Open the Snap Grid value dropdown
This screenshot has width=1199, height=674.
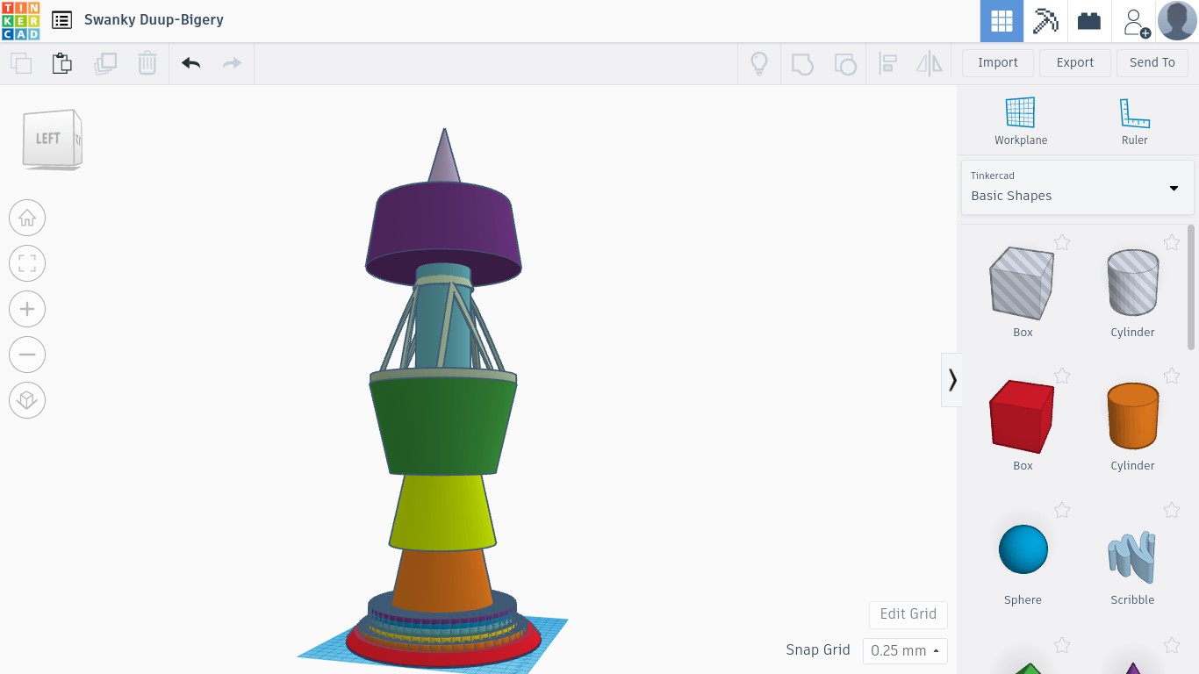[905, 650]
